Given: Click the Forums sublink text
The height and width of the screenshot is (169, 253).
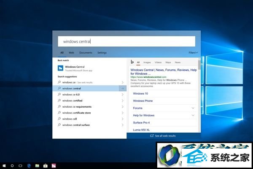Looking at the screenshot, I should pyautogui.click(x=137, y=108).
